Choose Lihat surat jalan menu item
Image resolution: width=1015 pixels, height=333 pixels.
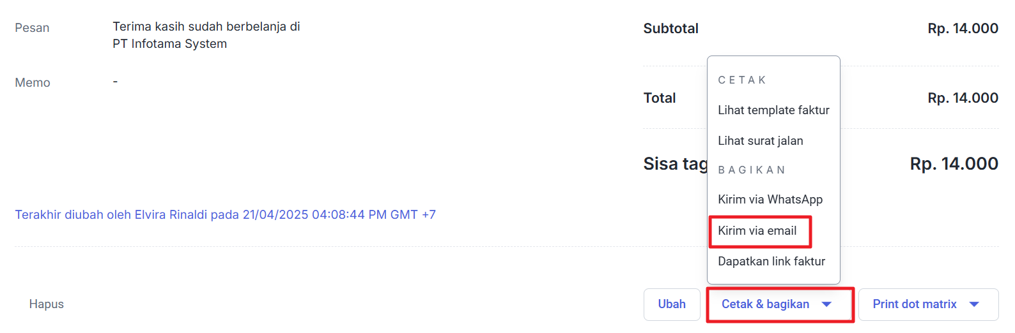761,141
